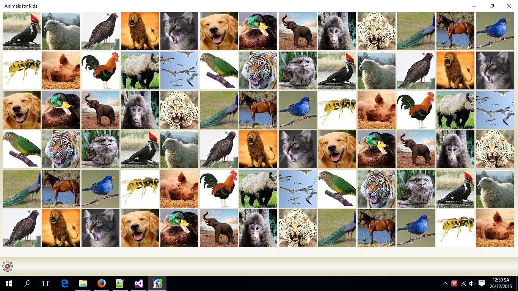The image size is (518, 291).
Task: Launch Microsoft Edge from the taskbar
Action: [64, 283]
